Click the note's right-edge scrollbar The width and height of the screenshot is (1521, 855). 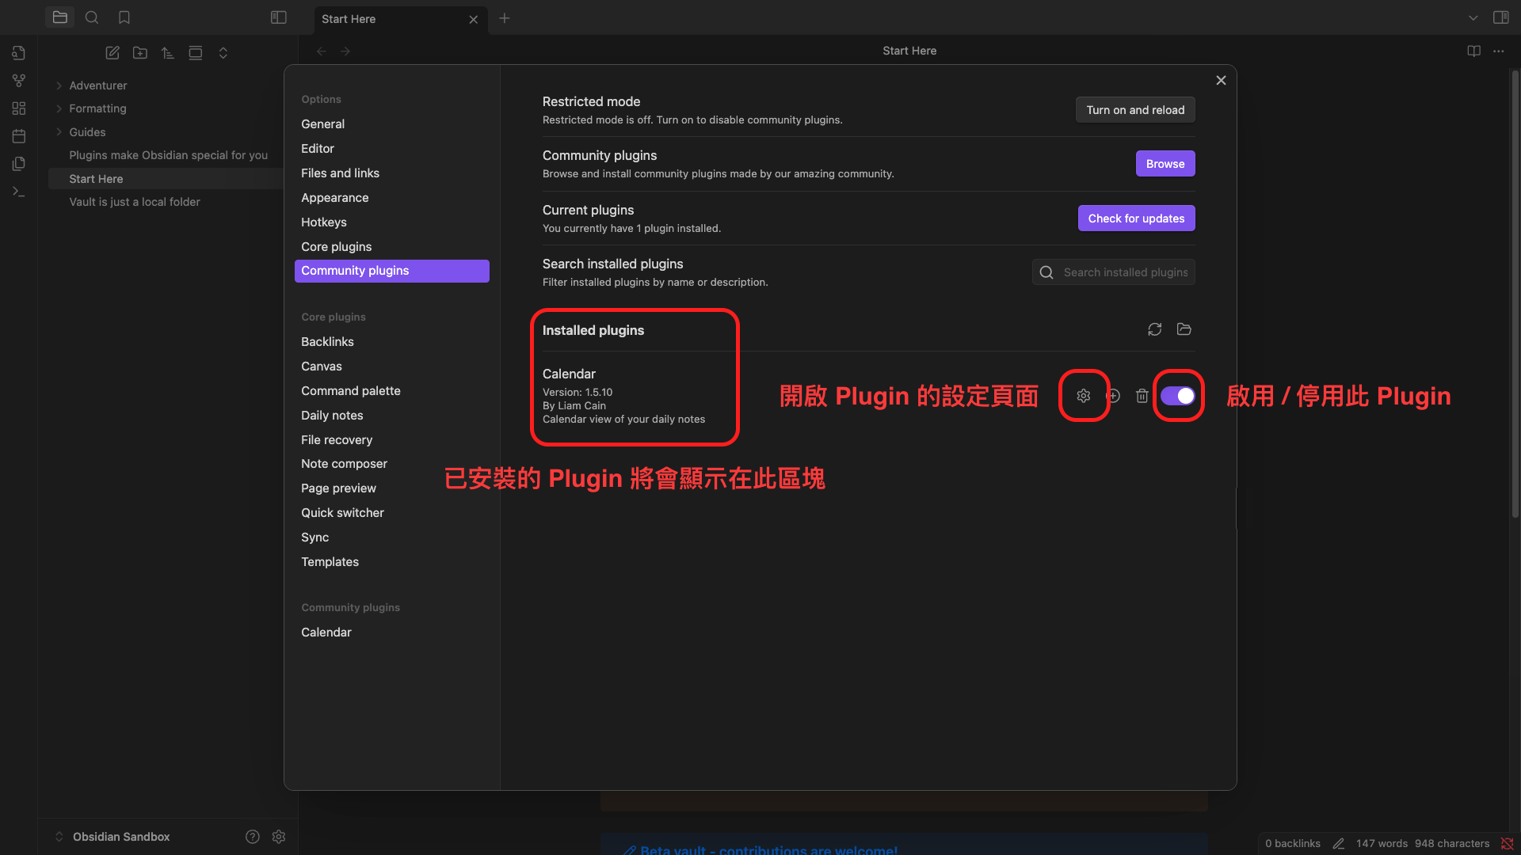[x=1515, y=293]
